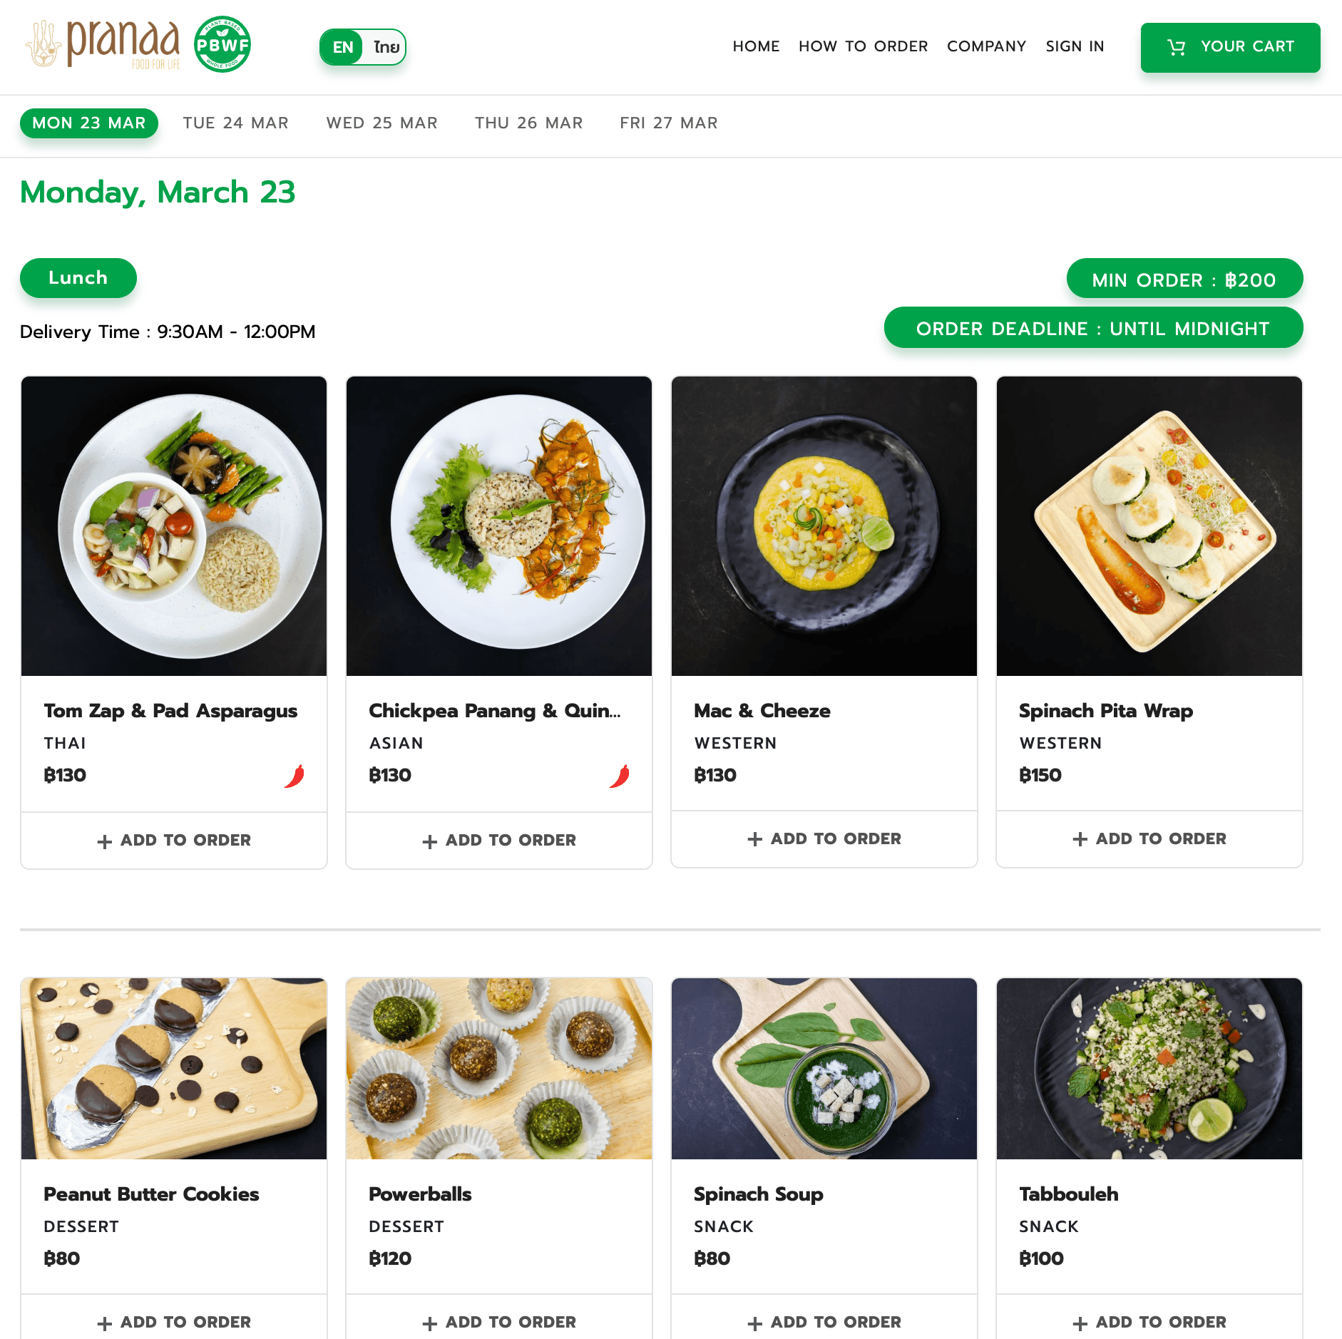Click SIGN IN
This screenshot has height=1339, width=1342.
click(1075, 46)
